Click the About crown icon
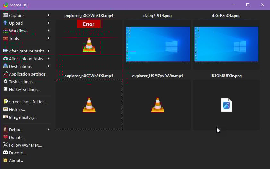Screen dimensions: 270x169 tap(5, 160)
